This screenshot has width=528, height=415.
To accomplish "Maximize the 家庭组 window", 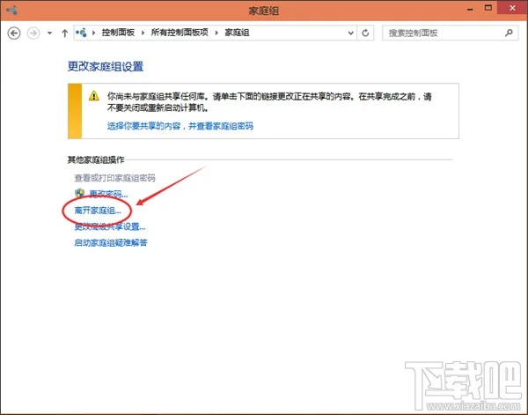I will (488, 8).
